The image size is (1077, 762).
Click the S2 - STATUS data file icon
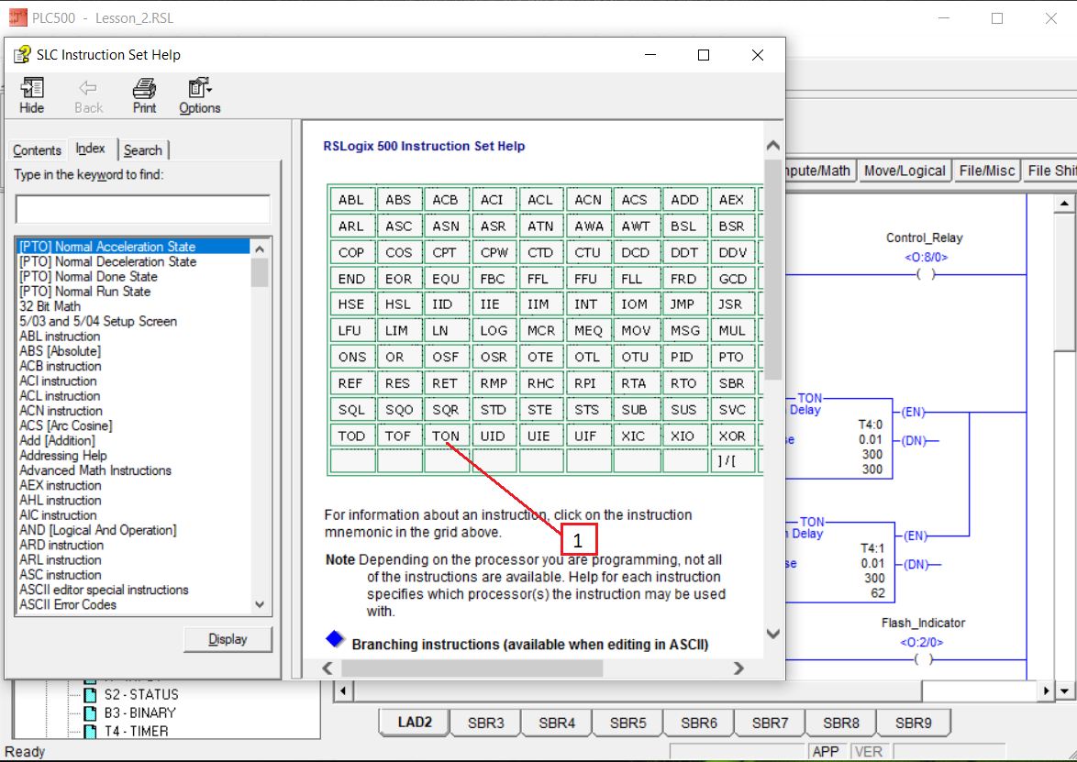click(90, 695)
